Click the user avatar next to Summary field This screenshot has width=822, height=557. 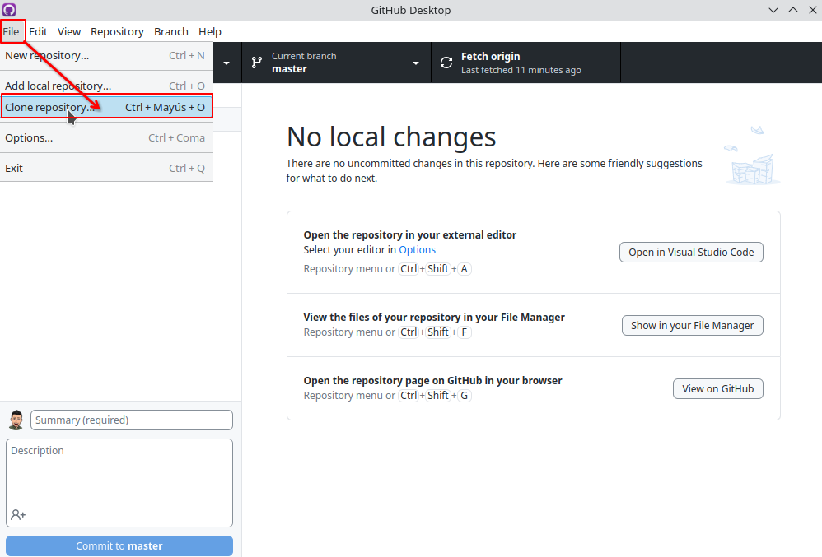click(x=15, y=420)
